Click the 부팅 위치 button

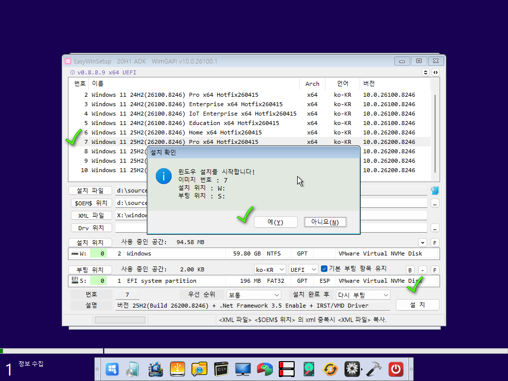[90, 269]
